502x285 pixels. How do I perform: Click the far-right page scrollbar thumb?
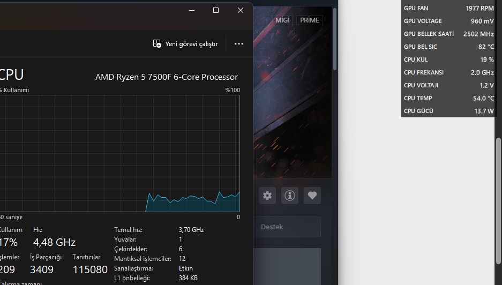(x=498, y=201)
